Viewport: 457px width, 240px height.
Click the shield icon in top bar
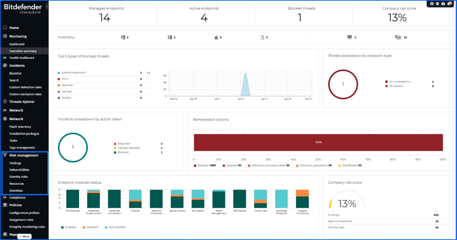[x=437, y=4]
